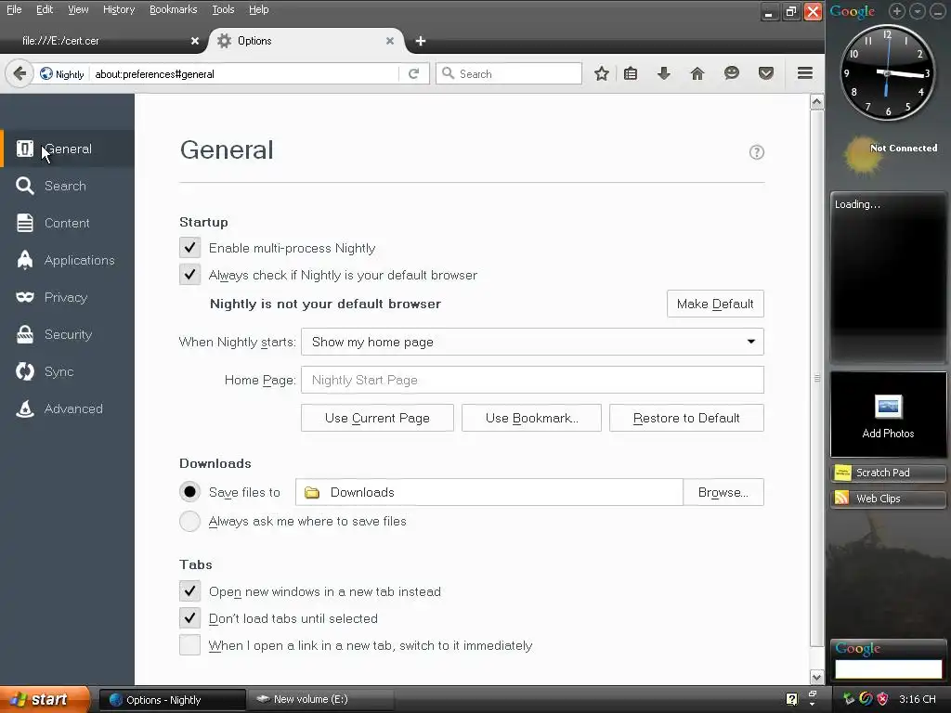This screenshot has height=713, width=951.
Task: Select the General preferences pane
Action: (67, 149)
